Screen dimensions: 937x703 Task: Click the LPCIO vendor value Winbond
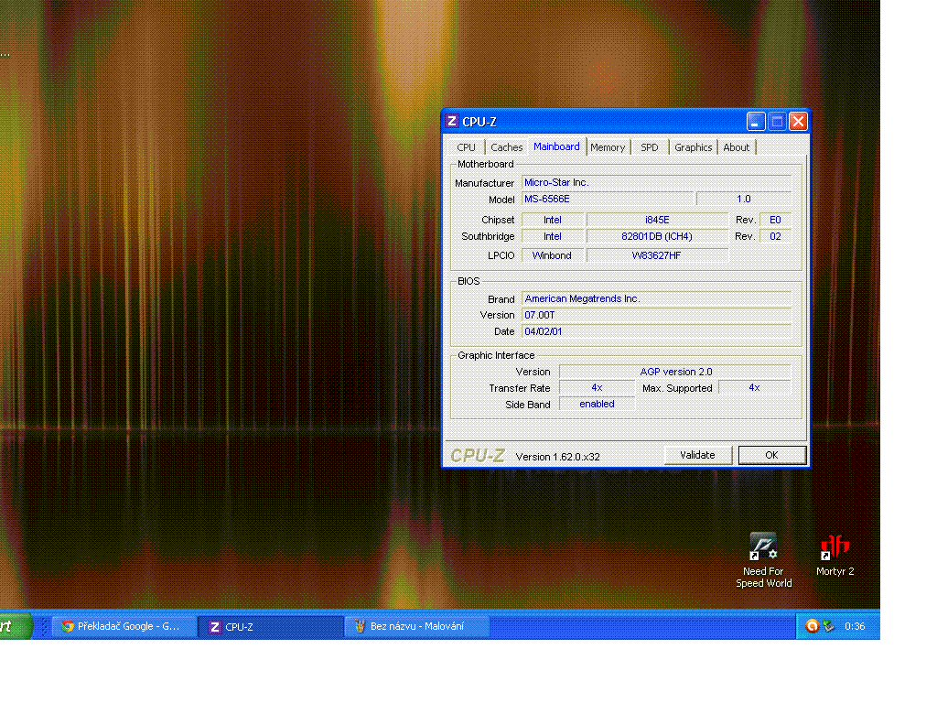(552, 256)
